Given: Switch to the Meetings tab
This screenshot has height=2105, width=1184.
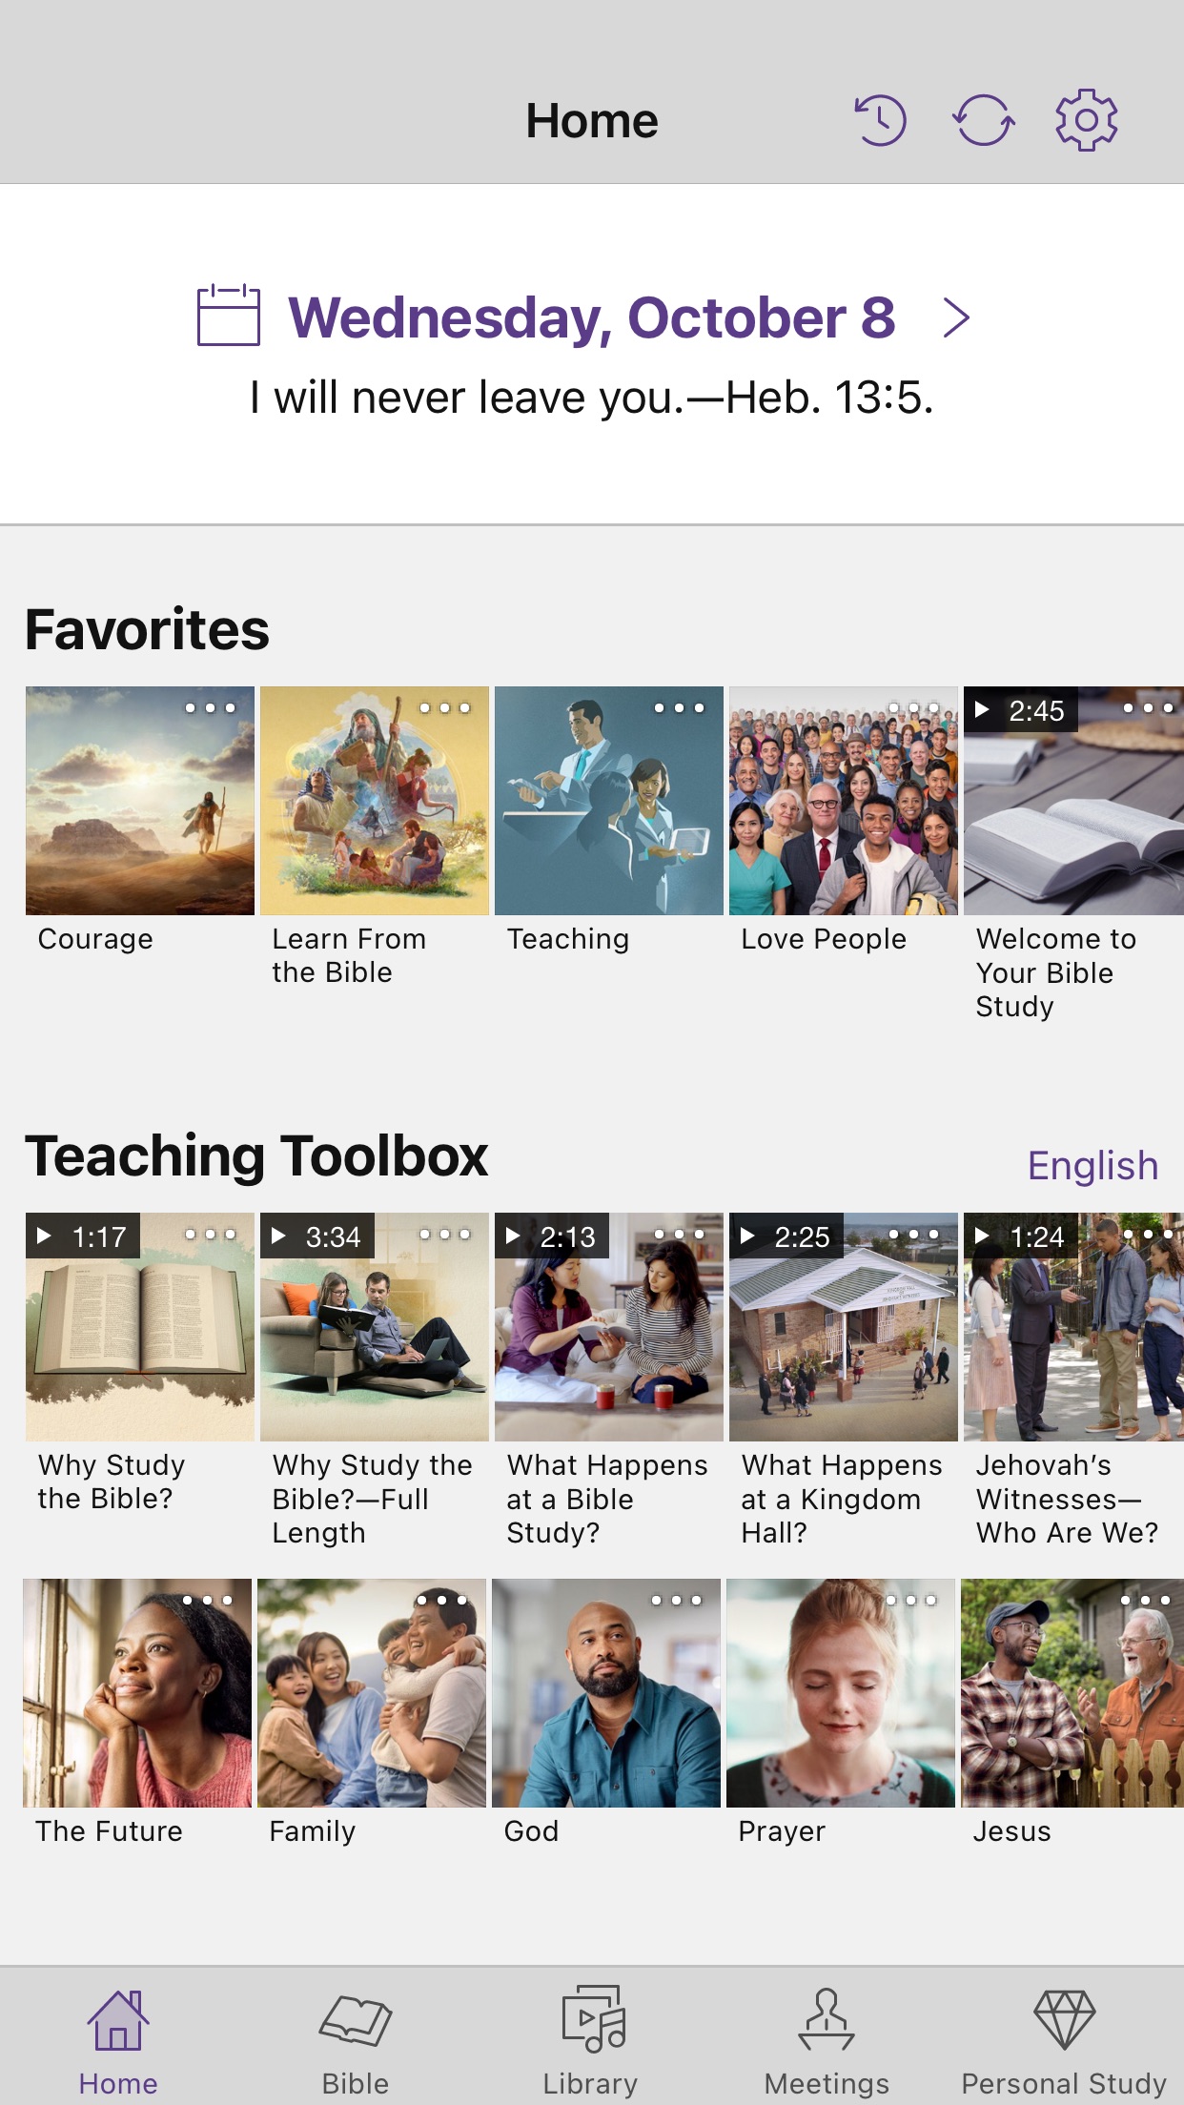Looking at the screenshot, I should (827, 2042).
